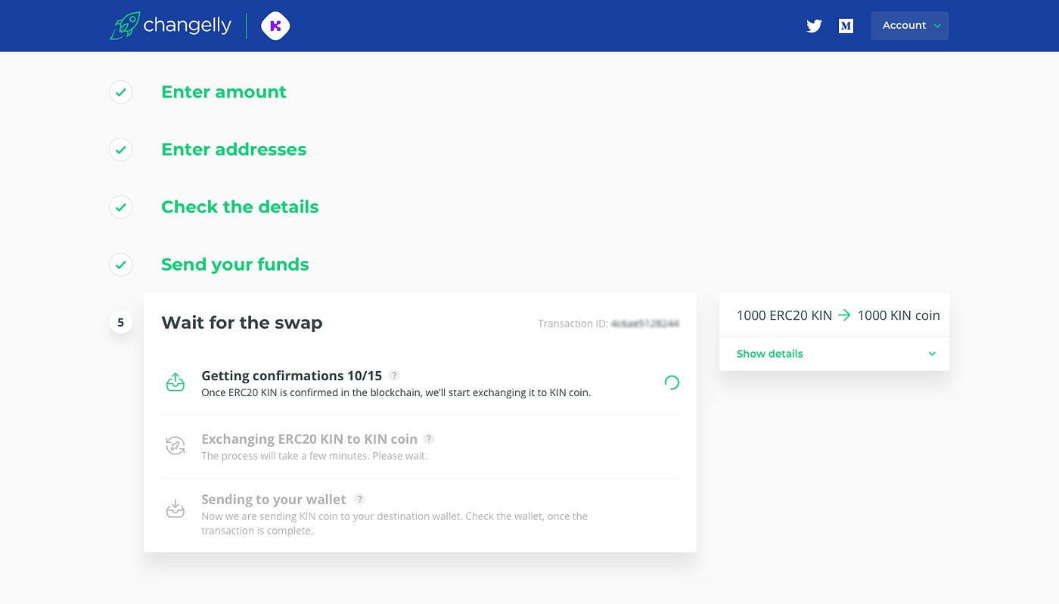Open Changelly's Twitter page
1059x604 pixels.
pos(814,26)
